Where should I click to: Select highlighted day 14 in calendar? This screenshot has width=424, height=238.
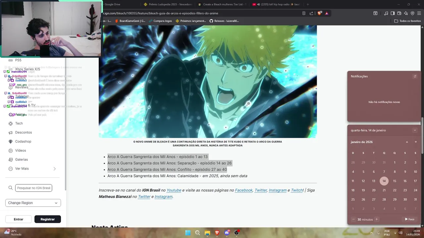384,181
